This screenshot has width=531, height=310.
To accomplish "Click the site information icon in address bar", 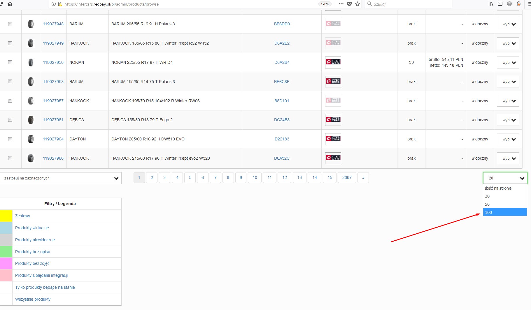I will pos(53,4).
